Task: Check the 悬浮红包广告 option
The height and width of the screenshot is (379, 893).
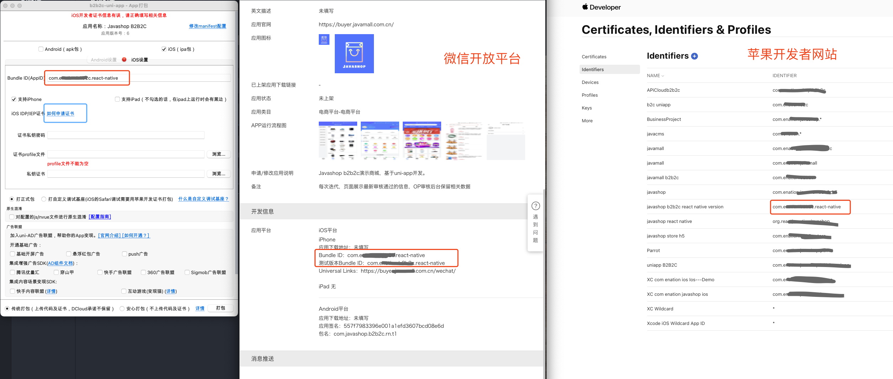Action: (69, 254)
